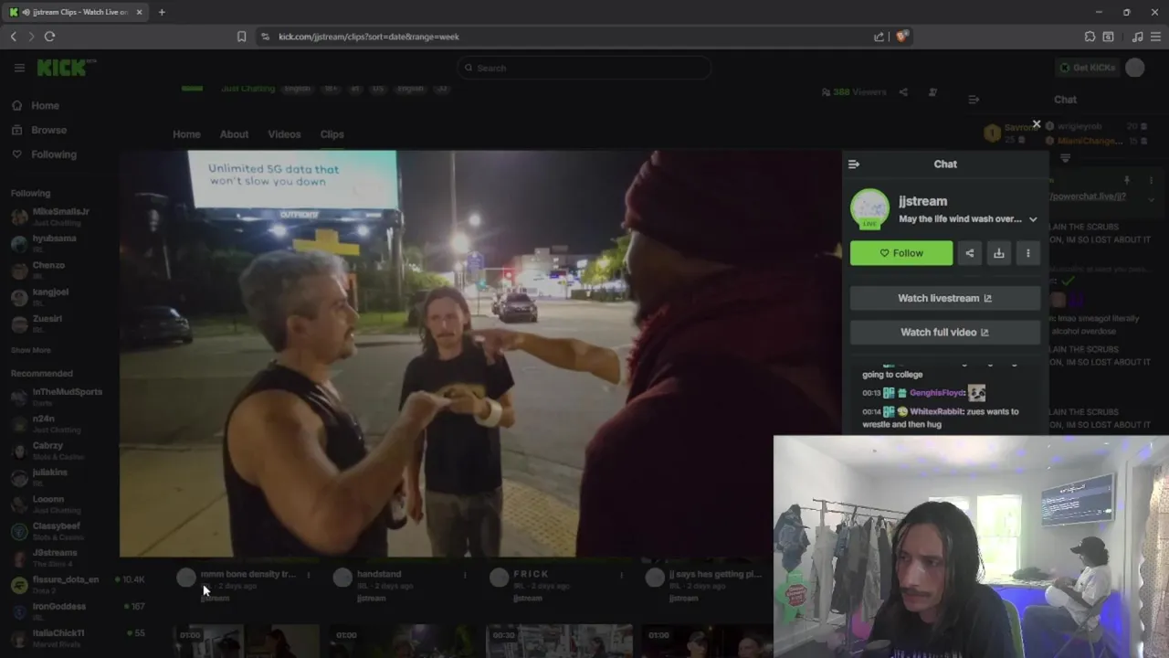Open Browse in the left sidebar
Screen dimensions: 1169x658
click(x=48, y=130)
